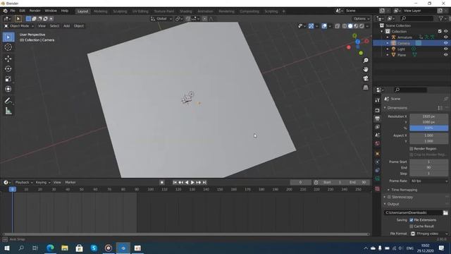The width and height of the screenshot is (451, 254).
Task: Open Windows Start menu
Action: click(x=6, y=248)
